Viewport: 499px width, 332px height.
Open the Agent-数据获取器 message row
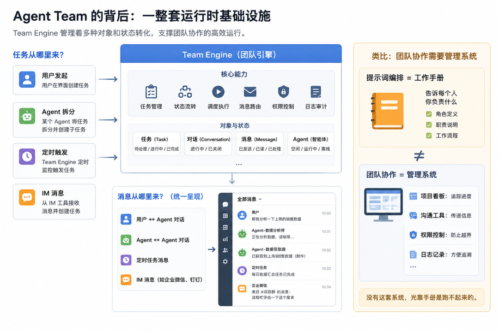coord(284,253)
